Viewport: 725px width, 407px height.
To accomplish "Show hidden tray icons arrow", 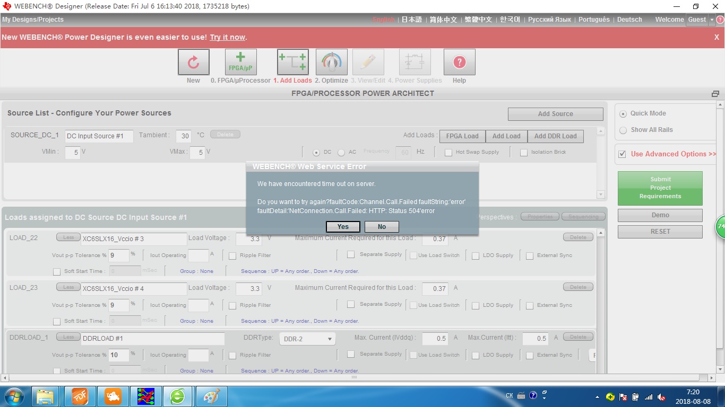I will point(598,397).
